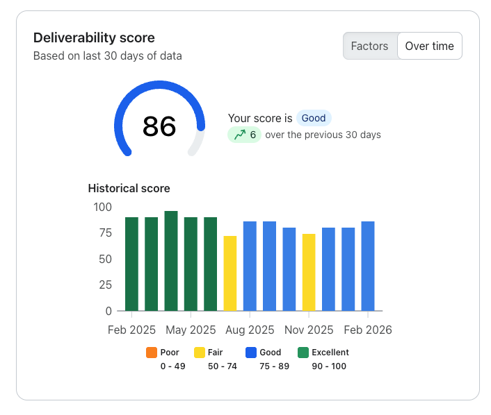Image resolution: width=491 pixels, height=415 pixels.
Task: Click the 'Deliverability score' heading
Action: coord(94,37)
